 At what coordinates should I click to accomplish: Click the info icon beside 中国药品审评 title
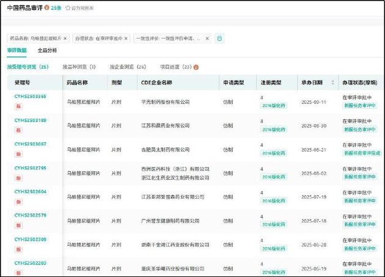tap(46, 7)
